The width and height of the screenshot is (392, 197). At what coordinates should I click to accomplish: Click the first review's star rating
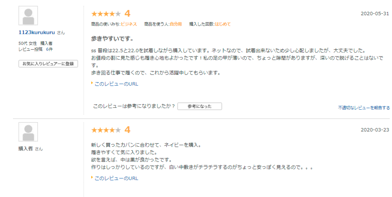point(106,14)
